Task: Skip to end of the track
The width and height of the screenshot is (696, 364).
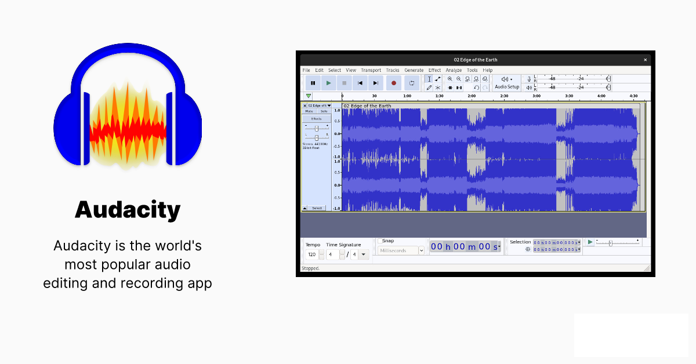Action: (x=376, y=83)
